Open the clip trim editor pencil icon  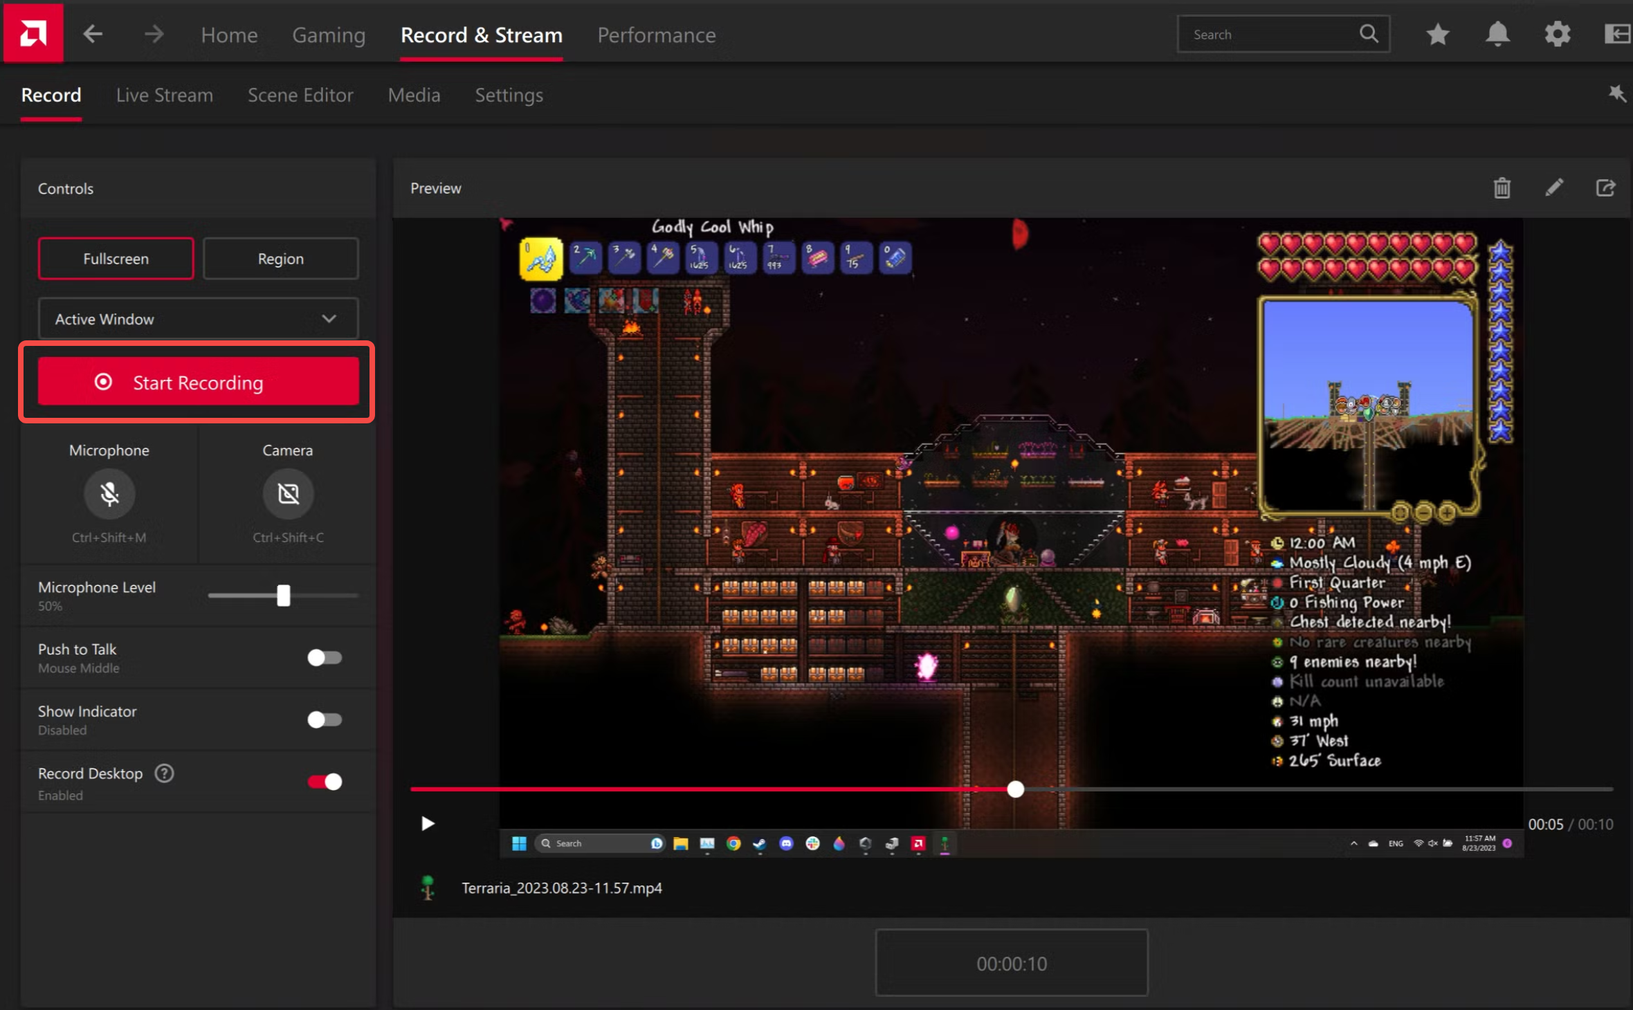click(x=1554, y=187)
